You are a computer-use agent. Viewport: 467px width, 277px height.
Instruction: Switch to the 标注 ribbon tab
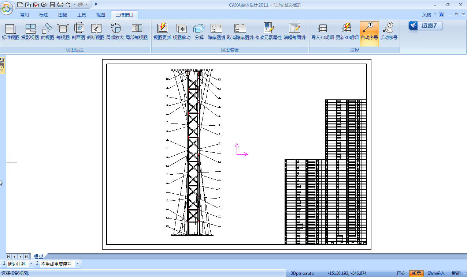(x=44, y=15)
